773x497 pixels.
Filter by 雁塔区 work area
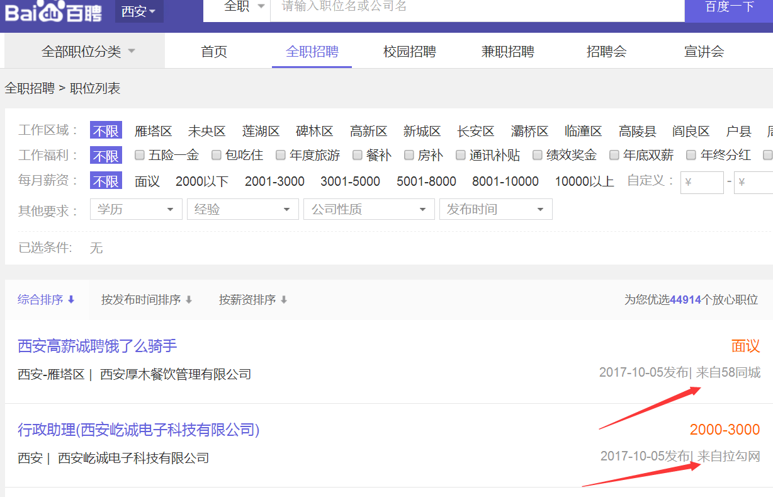(153, 131)
